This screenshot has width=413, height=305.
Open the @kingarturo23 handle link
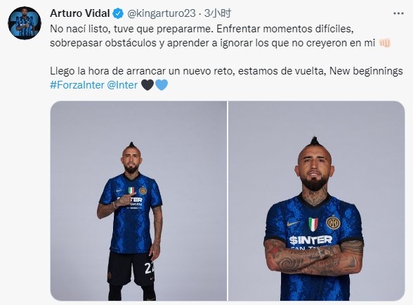[162, 13]
